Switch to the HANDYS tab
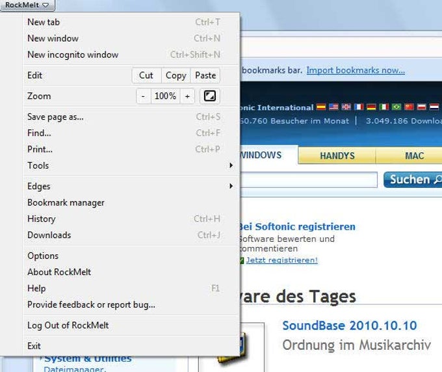The width and height of the screenshot is (442, 372). click(337, 155)
